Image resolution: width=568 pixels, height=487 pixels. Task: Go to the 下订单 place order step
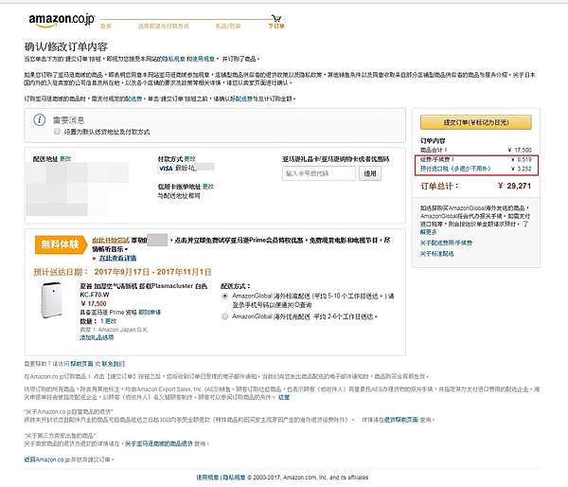pyautogui.click(x=276, y=27)
